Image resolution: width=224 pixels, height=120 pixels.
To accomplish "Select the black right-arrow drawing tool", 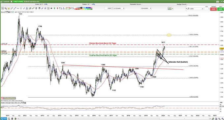I will click(x=51, y=8).
